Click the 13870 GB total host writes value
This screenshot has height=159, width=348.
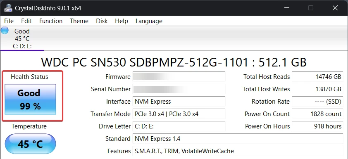point(317,89)
